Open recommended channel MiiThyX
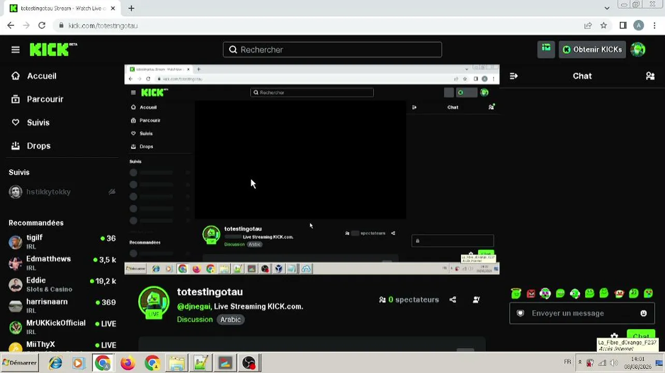This screenshot has height=373, width=665. (62, 346)
